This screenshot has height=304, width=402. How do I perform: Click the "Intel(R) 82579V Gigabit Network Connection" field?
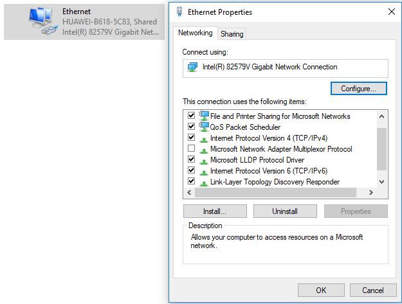(x=286, y=68)
